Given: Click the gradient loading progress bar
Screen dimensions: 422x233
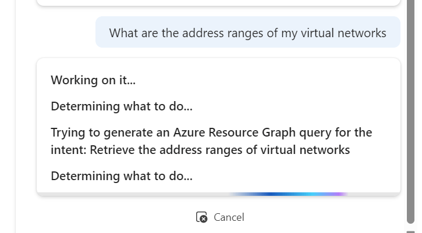Looking at the screenshot, I should click(288, 193).
